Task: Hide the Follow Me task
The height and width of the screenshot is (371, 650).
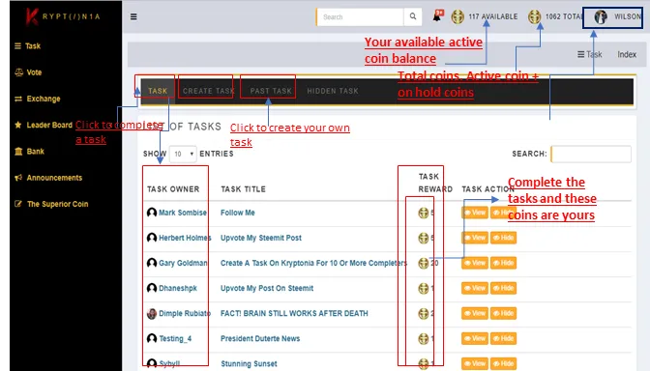Action: pos(503,213)
